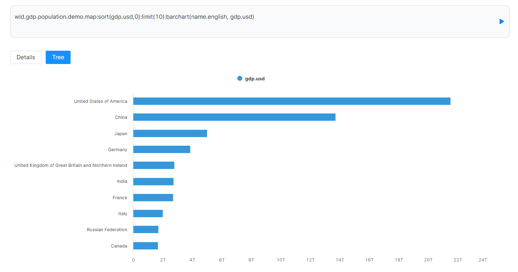This screenshot has width=518, height=272.
Task: Select the China bar
Action: 234,117
